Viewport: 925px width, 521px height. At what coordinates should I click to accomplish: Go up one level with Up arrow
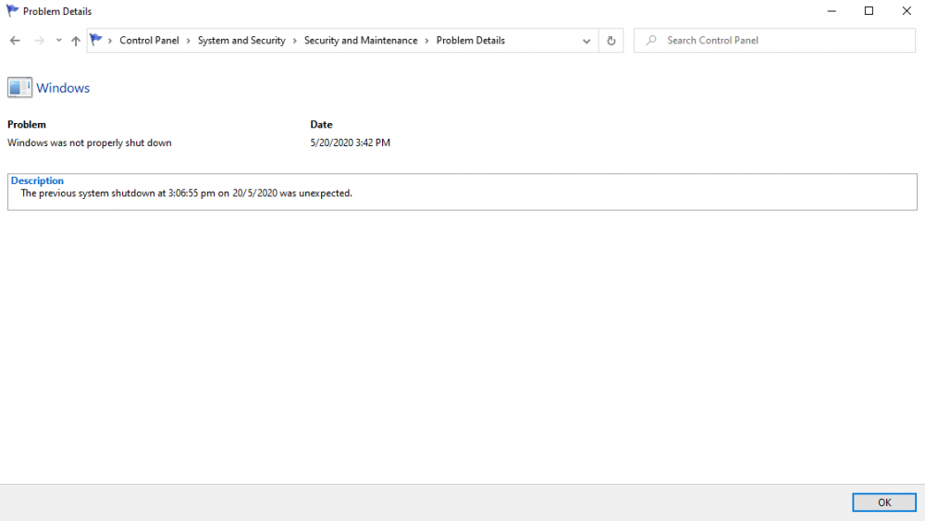76,41
